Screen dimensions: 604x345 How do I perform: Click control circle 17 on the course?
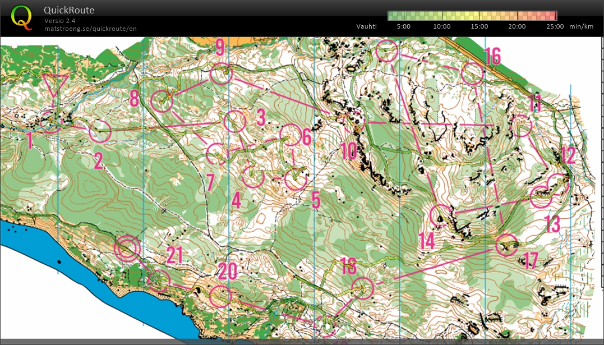[507, 245]
